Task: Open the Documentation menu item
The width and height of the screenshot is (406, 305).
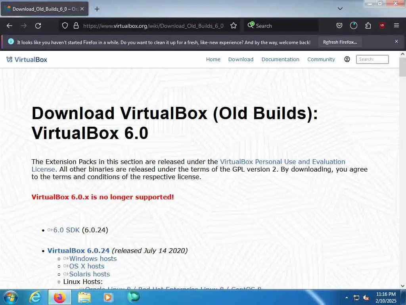Action: (280, 60)
